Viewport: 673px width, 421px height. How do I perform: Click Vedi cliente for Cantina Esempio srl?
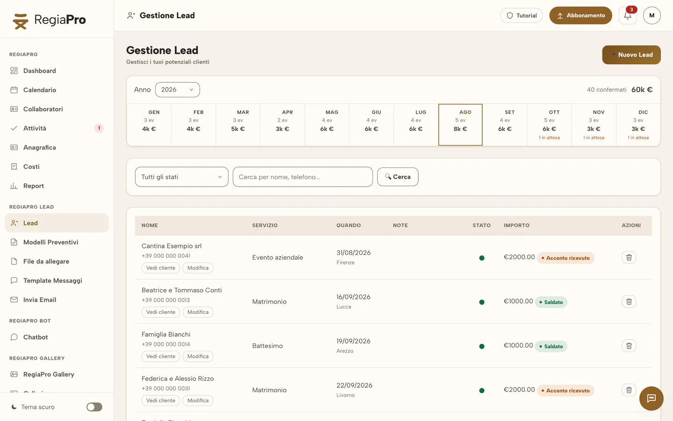161,268
